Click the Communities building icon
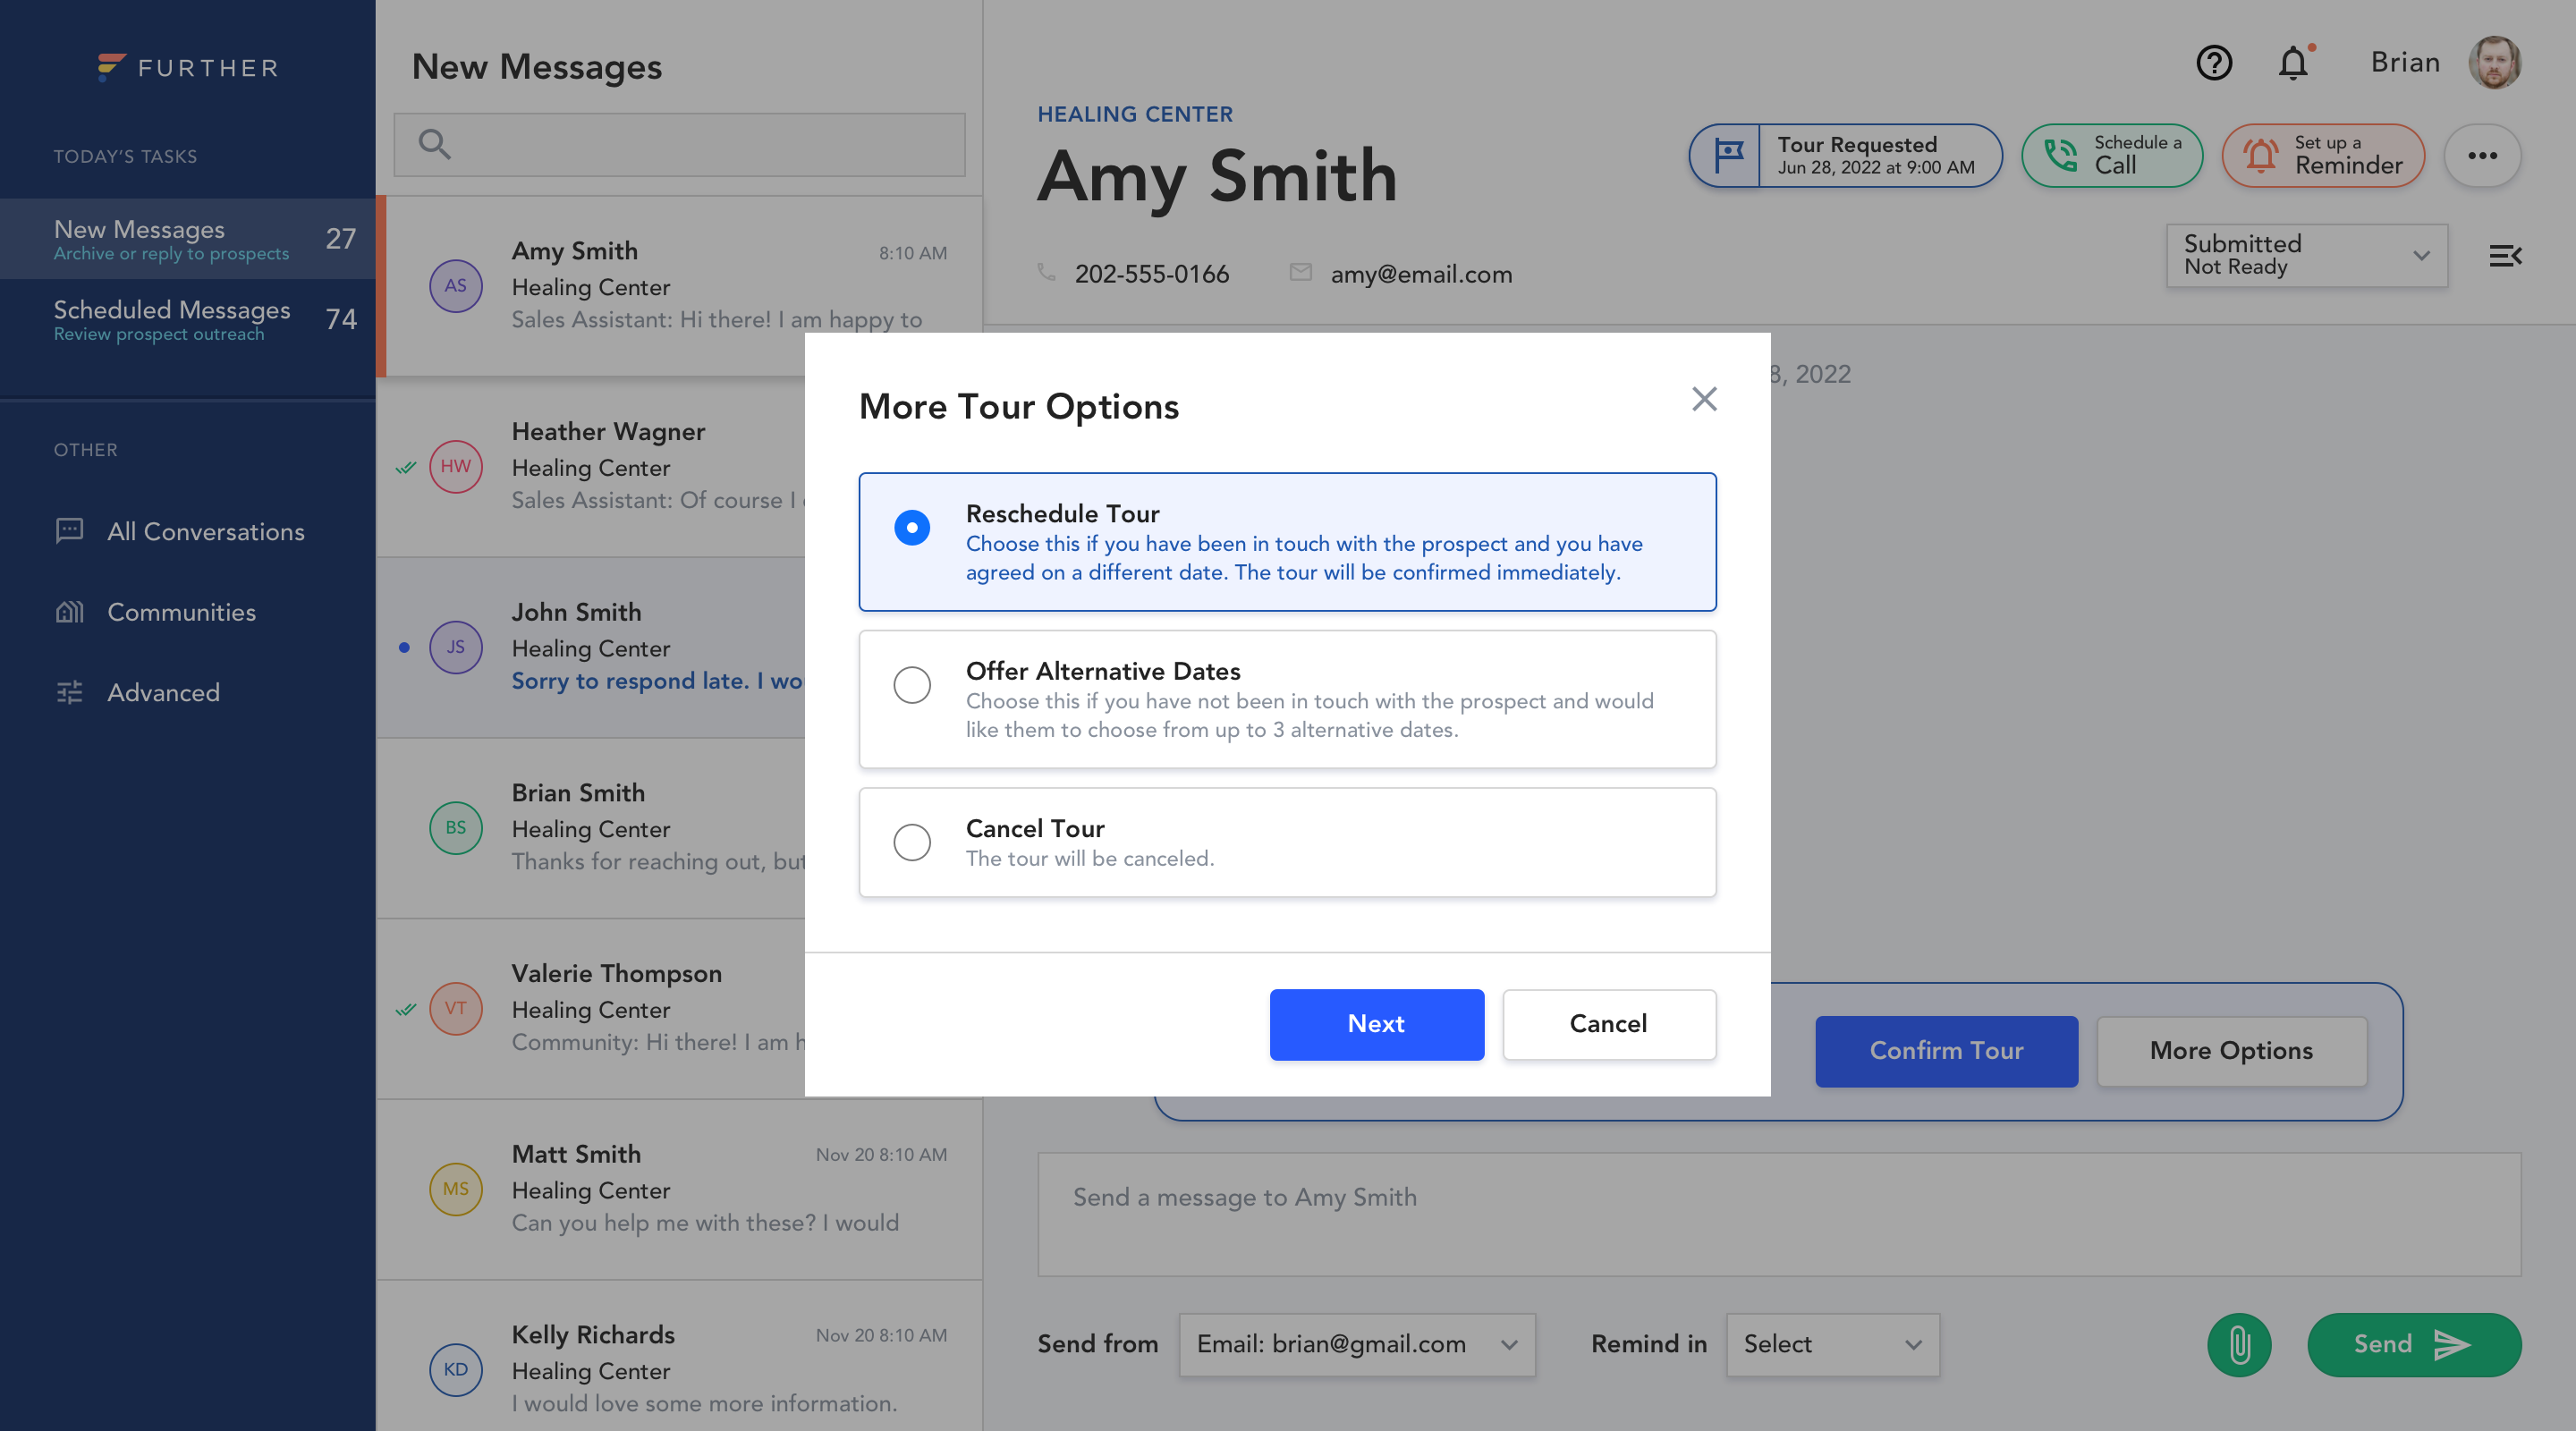The height and width of the screenshot is (1431, 2576). coord(69,612)
